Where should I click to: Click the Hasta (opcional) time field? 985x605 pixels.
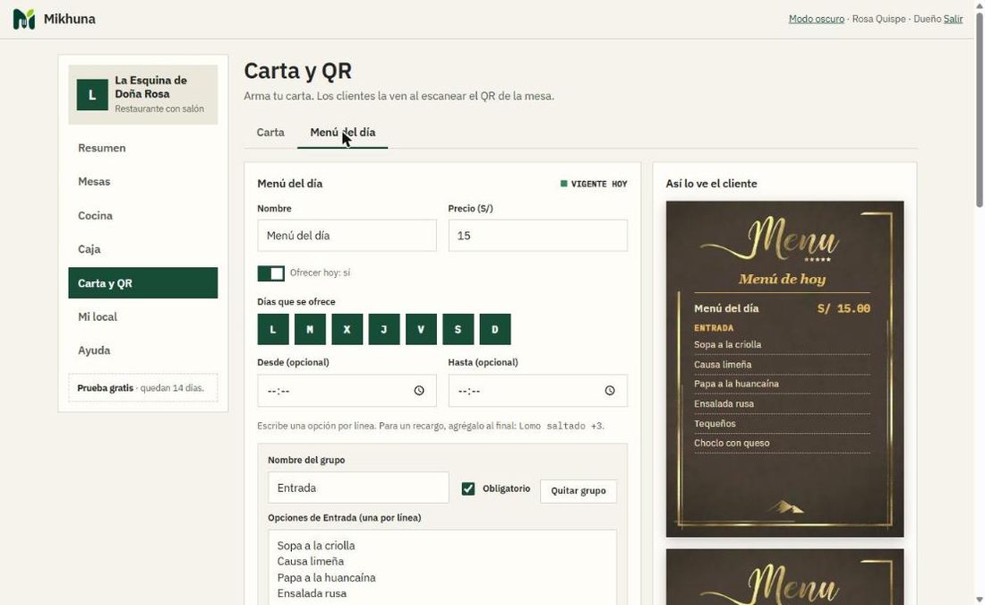(x=538, y=391)
